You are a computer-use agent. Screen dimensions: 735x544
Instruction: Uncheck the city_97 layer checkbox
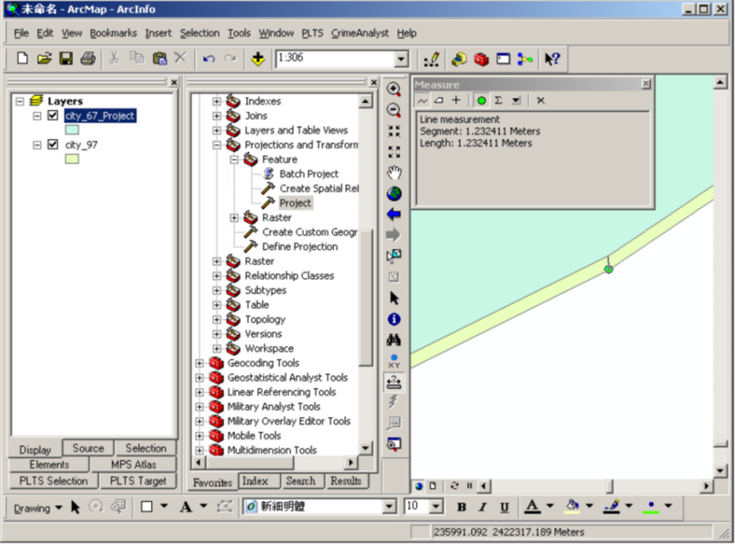(x=53, y=144)
